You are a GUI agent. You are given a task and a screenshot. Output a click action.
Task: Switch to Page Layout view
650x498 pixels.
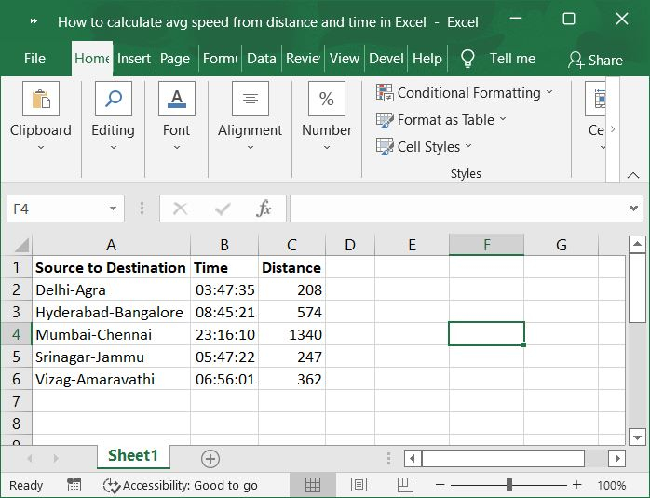tap(359, 485)
